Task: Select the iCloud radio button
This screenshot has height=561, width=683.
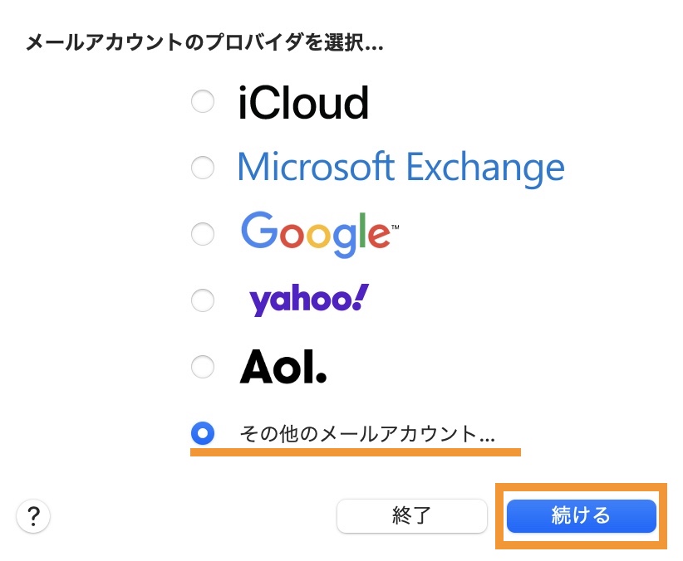Action: pos(203,103)
